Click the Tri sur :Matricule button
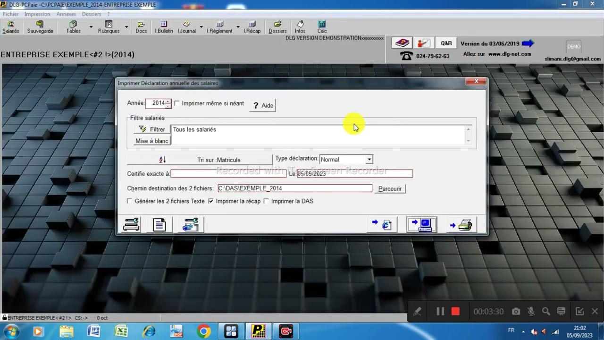 tap(200, 160)
